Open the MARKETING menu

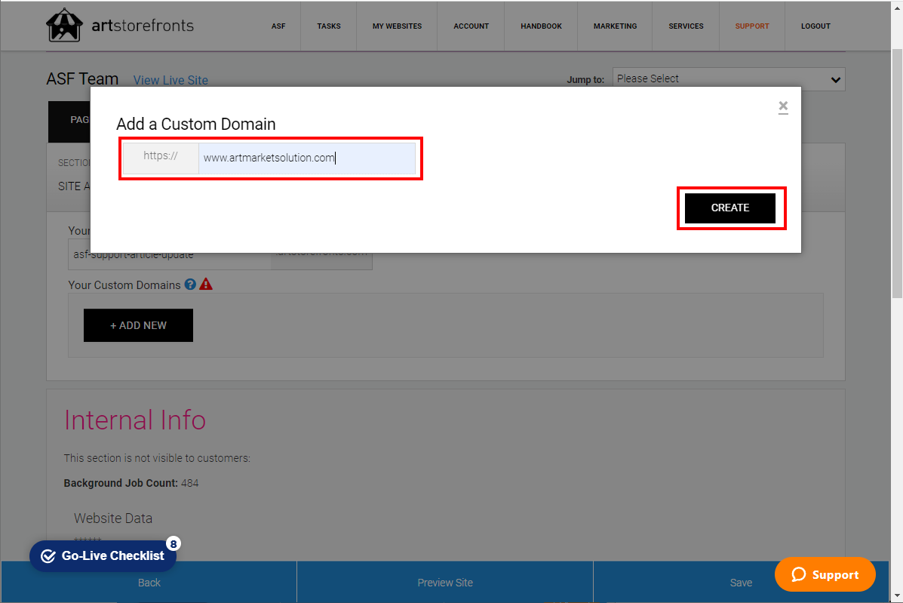coord(615,26)
